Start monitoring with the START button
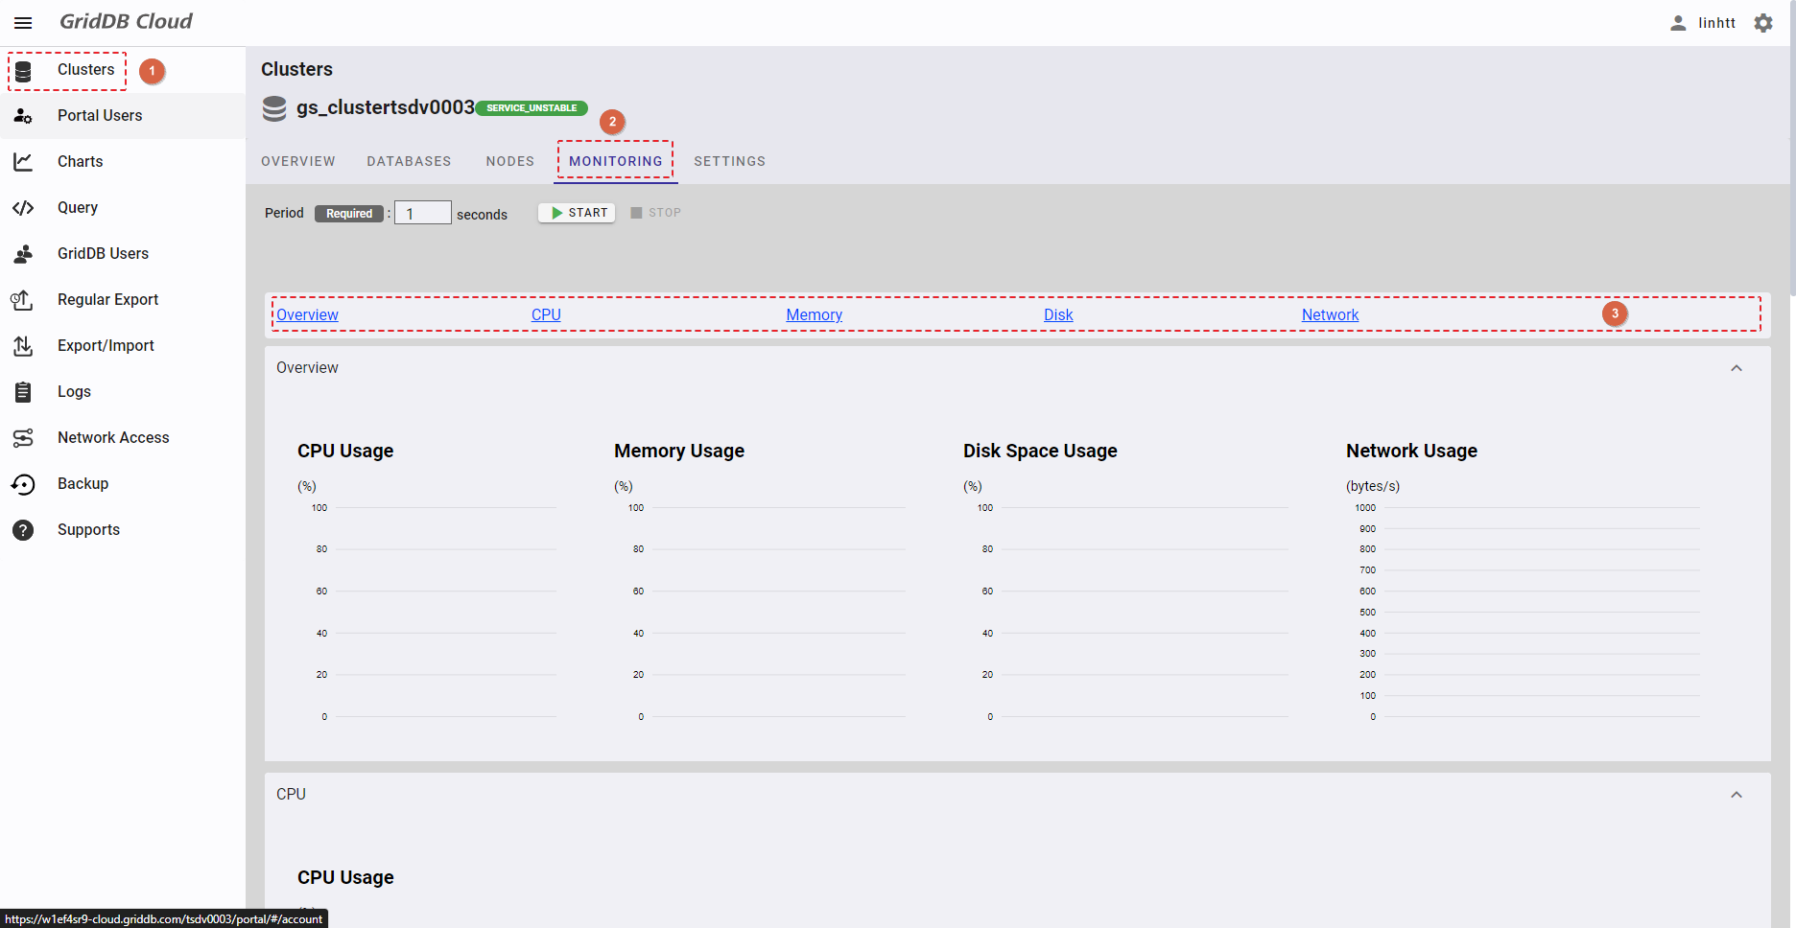The image size is (1796, 928). [x=578, y=213]
